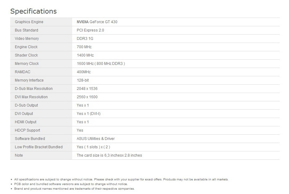Click the D-Sub Max Resolution label
Screen dimensions: 289x194
[x=34, y=89]
